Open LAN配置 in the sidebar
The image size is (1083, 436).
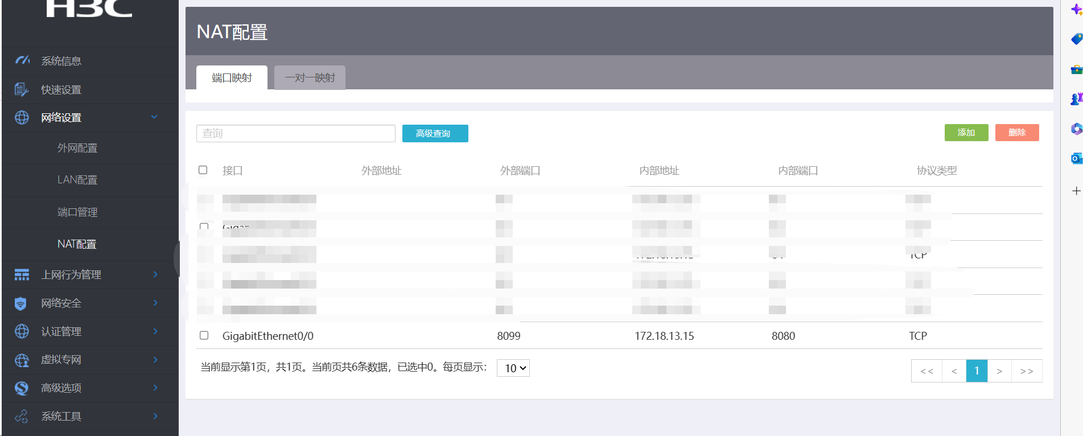point(77,180)
